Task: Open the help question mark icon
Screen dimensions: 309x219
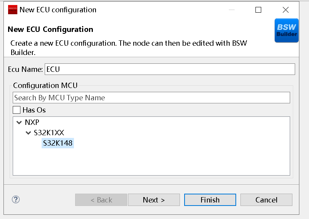Action: (16, 199)
